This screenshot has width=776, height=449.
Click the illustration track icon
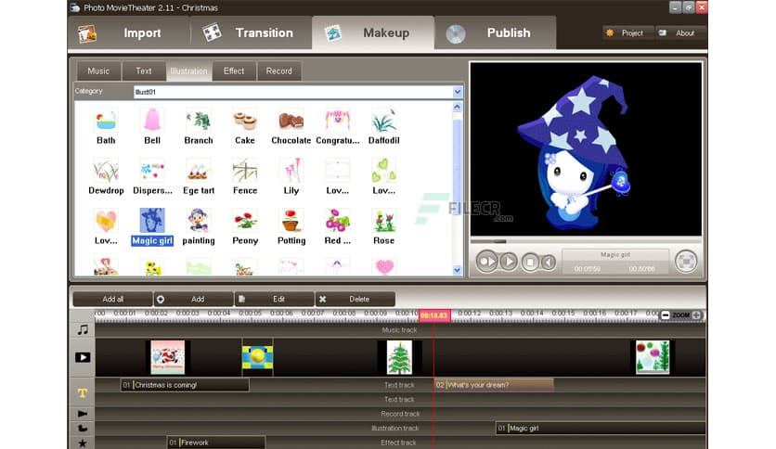83,429
